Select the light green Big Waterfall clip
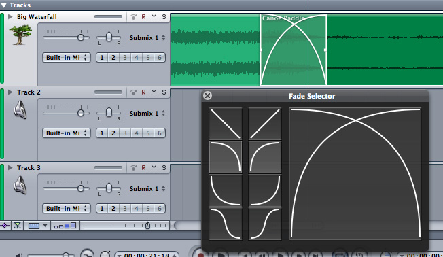Viewport: 443px width, 257px height. coord(215,50)
